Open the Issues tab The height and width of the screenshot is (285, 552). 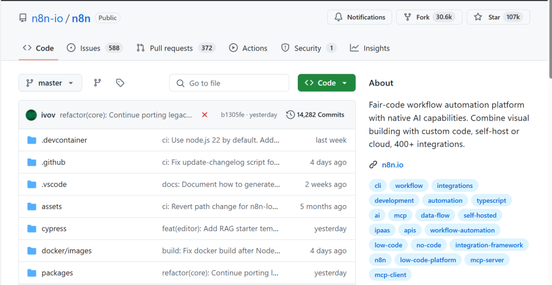[95, 48]
